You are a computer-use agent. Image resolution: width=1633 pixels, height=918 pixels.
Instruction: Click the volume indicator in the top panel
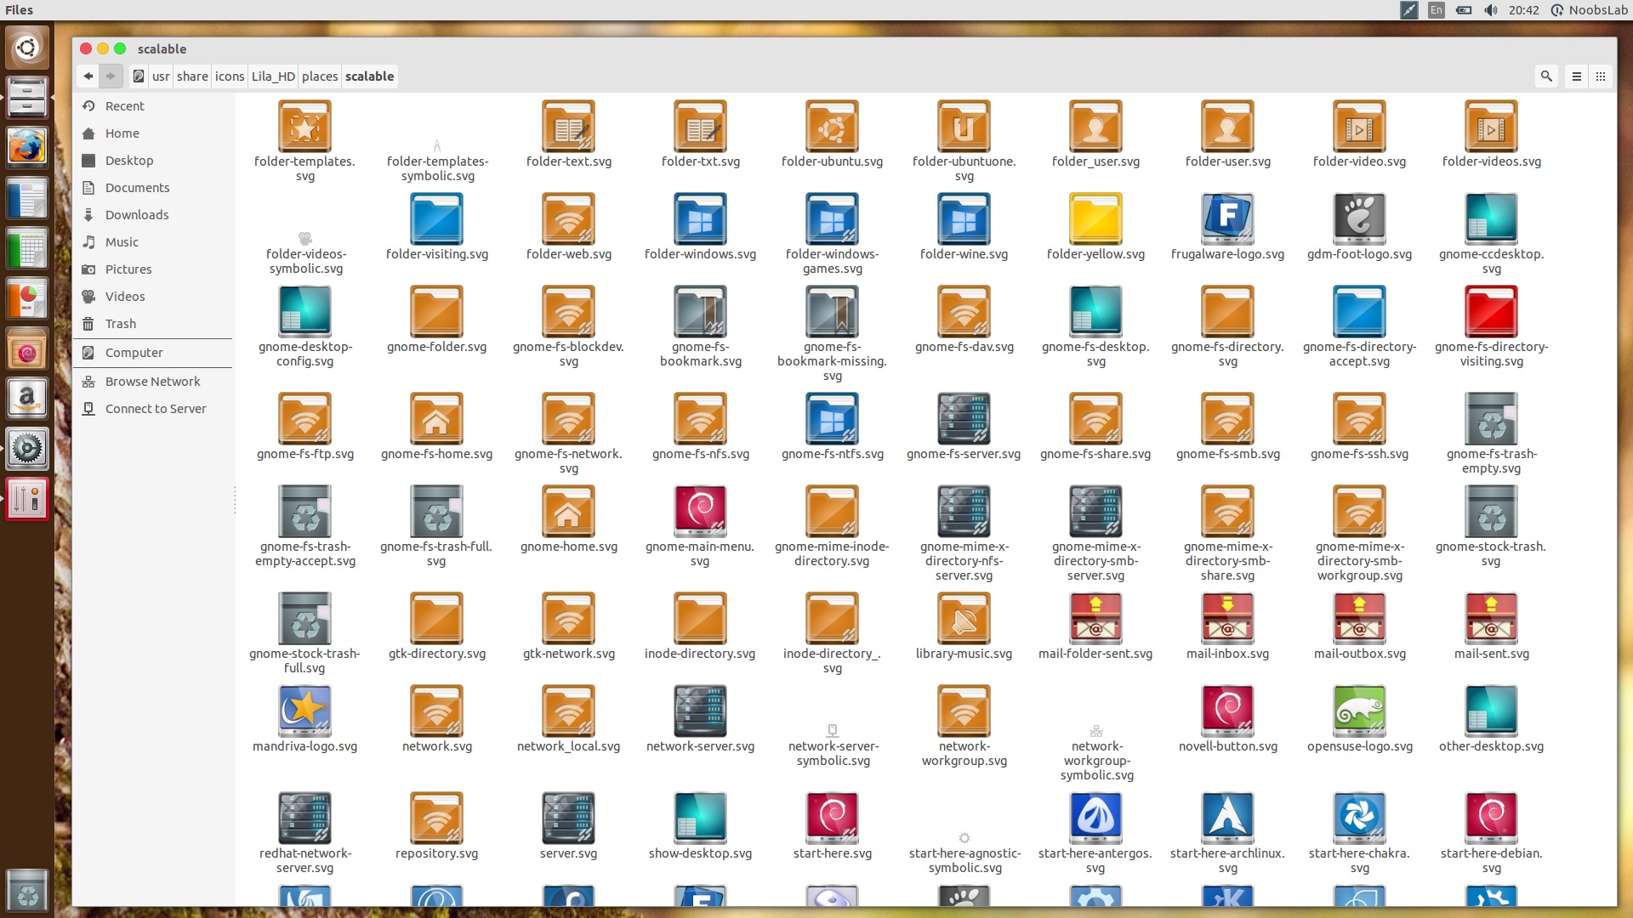[1489, 10]
